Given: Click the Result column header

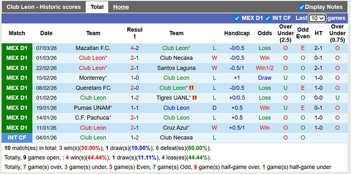Looking at the screenshot, I should 135,33.
